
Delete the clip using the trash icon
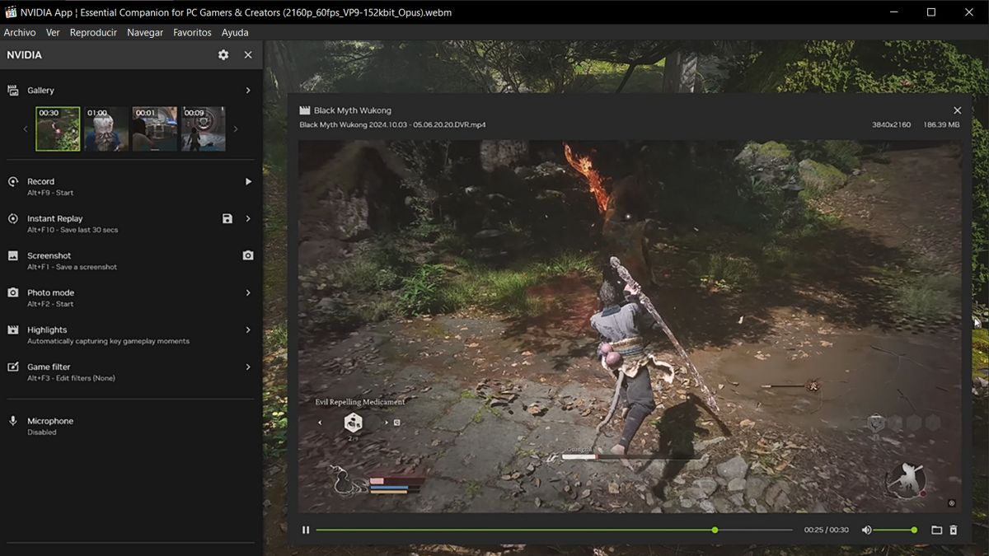point(954,530)
